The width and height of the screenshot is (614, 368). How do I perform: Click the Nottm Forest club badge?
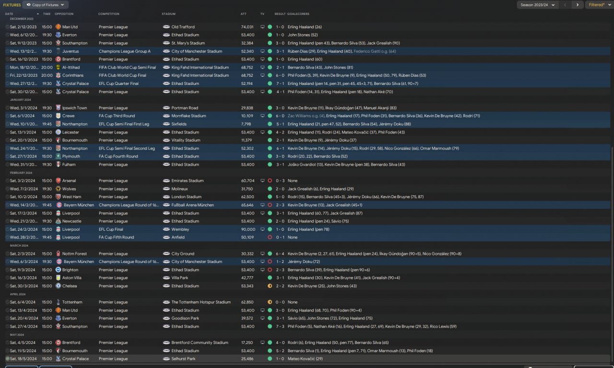[x=58, y=254]
